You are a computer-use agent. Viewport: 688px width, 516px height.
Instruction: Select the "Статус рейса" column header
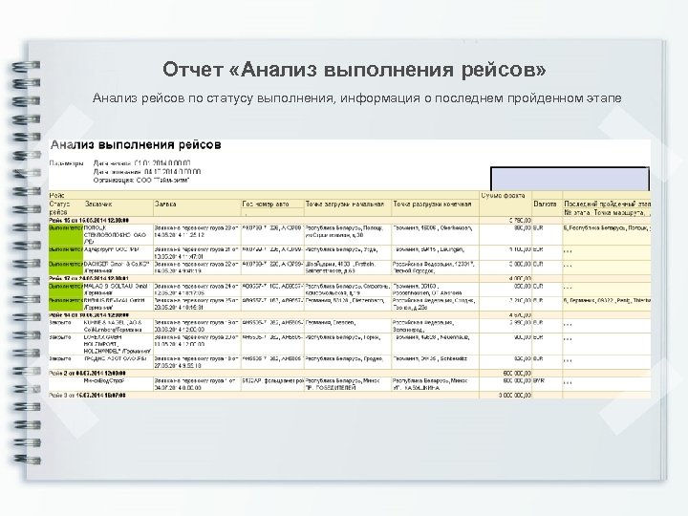(66, 208)
